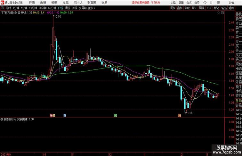Click the diamond icon at chart top-right
The image size is (242, 156).
point(219,13)
